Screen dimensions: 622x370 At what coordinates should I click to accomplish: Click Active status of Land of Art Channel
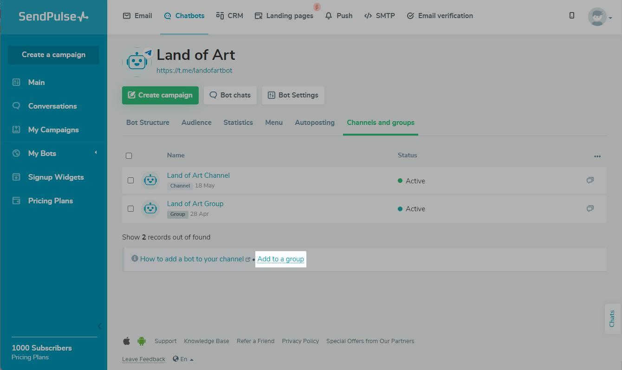pos(412,181)
